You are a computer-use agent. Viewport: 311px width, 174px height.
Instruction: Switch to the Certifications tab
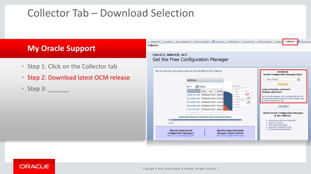click(x=233, y=41)
